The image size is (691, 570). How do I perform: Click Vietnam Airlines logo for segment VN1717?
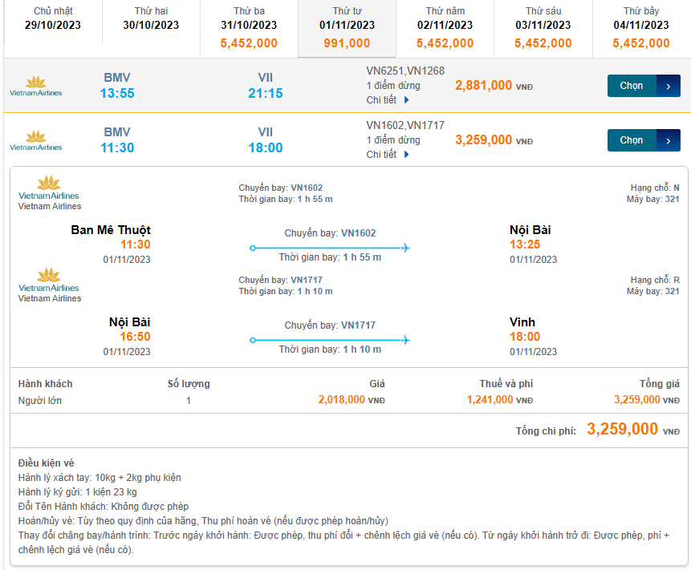(x=49, y=281)
